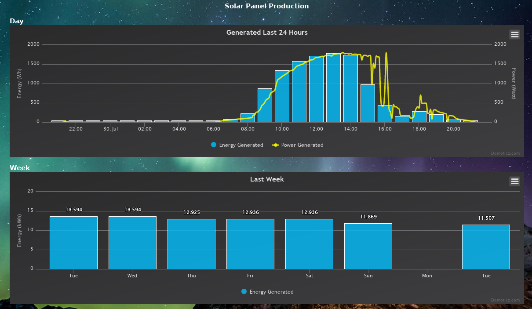The width and height of the screenshot is (532, 309).
Task: Select the last Tue bar labeled 11.507
Action: (486, 247)
